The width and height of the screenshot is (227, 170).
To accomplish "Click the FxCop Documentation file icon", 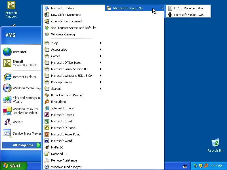I will pos(170,8).
